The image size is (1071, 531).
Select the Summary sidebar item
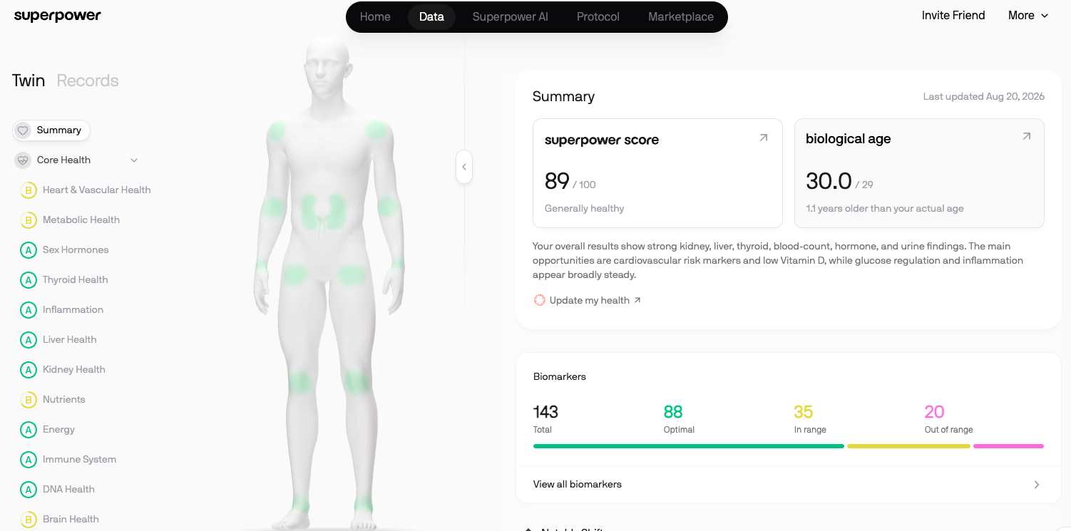(x=51, y=130)
